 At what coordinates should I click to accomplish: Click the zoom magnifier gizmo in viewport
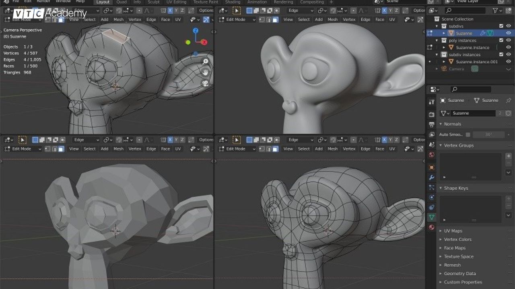pyautogui.click(x=206, y=61)
